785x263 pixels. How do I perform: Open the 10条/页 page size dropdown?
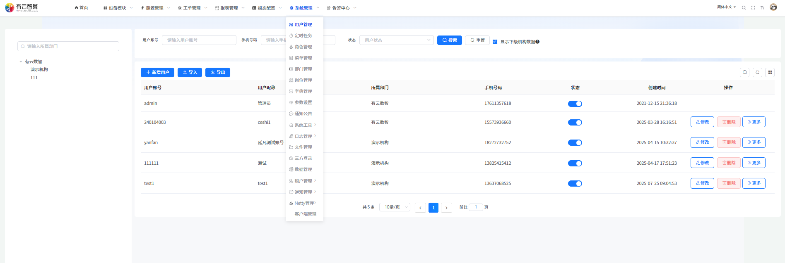(396, 207)
